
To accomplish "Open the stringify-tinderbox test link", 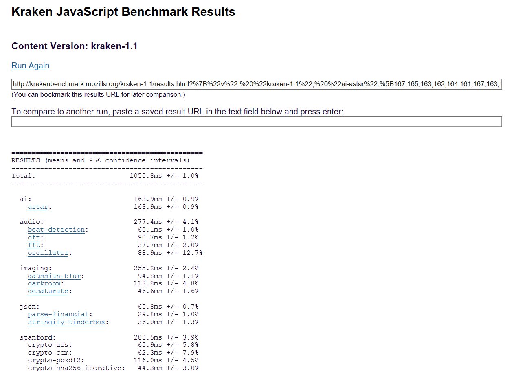I will coord(66,322).
